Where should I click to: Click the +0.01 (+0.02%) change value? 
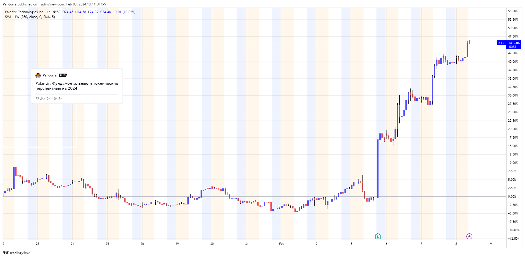(124, 12)
